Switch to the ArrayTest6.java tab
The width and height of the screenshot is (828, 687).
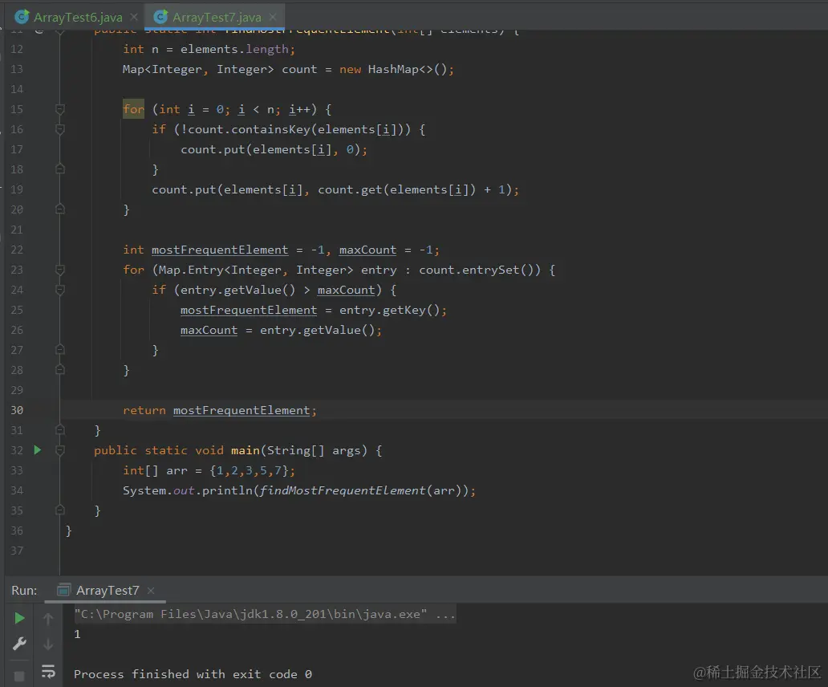tap(77, 17)
